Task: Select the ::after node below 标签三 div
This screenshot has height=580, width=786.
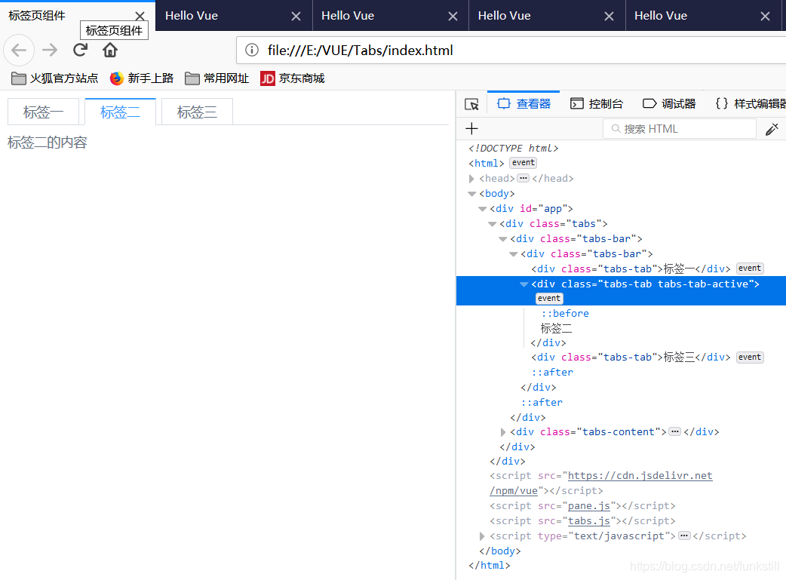Action: pyautogui.click(x=552, y=373)
